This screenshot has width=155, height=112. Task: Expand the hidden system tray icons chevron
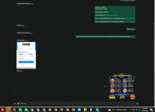pyautogui.click(x=131, y=110)
